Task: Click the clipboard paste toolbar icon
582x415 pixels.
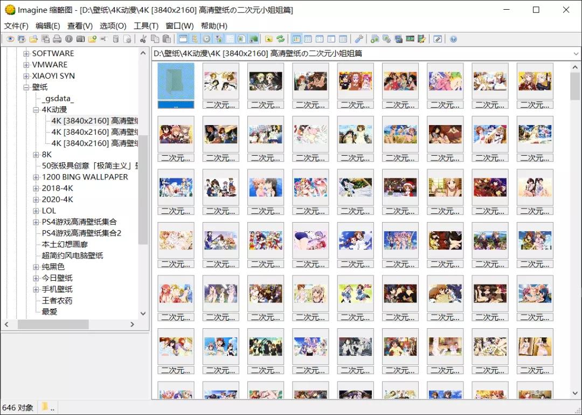Action: point(167,39)
